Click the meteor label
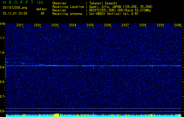 (42, 9)
